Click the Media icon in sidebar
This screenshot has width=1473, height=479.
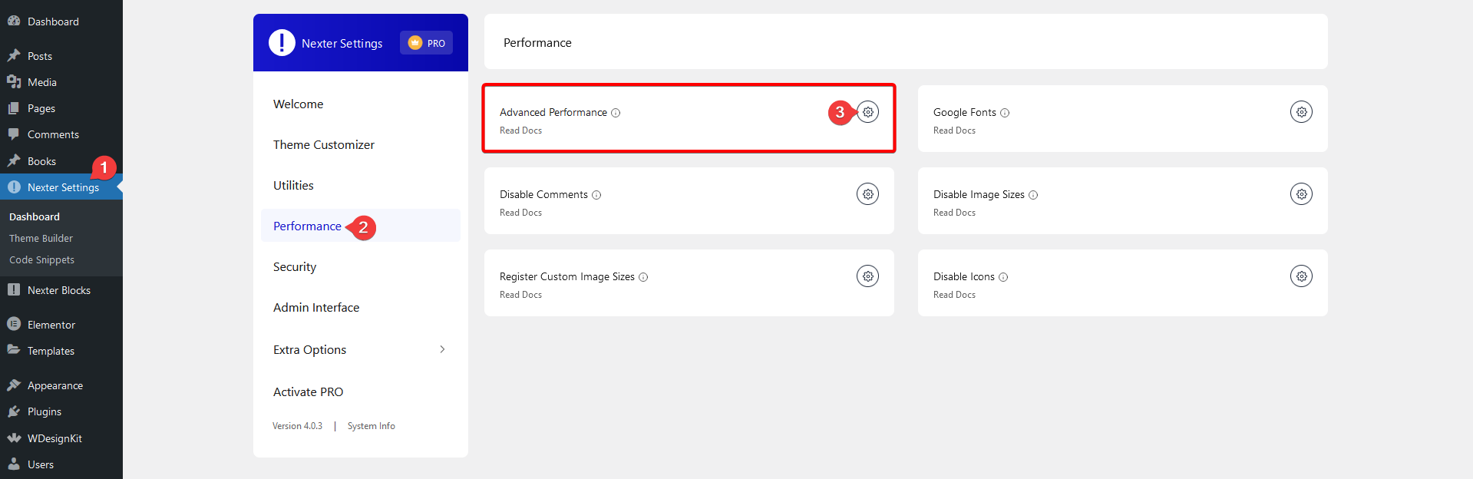pos(14,81)
